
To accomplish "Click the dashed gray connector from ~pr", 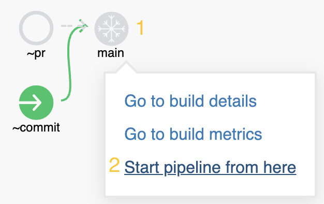I will coord(70,26).
